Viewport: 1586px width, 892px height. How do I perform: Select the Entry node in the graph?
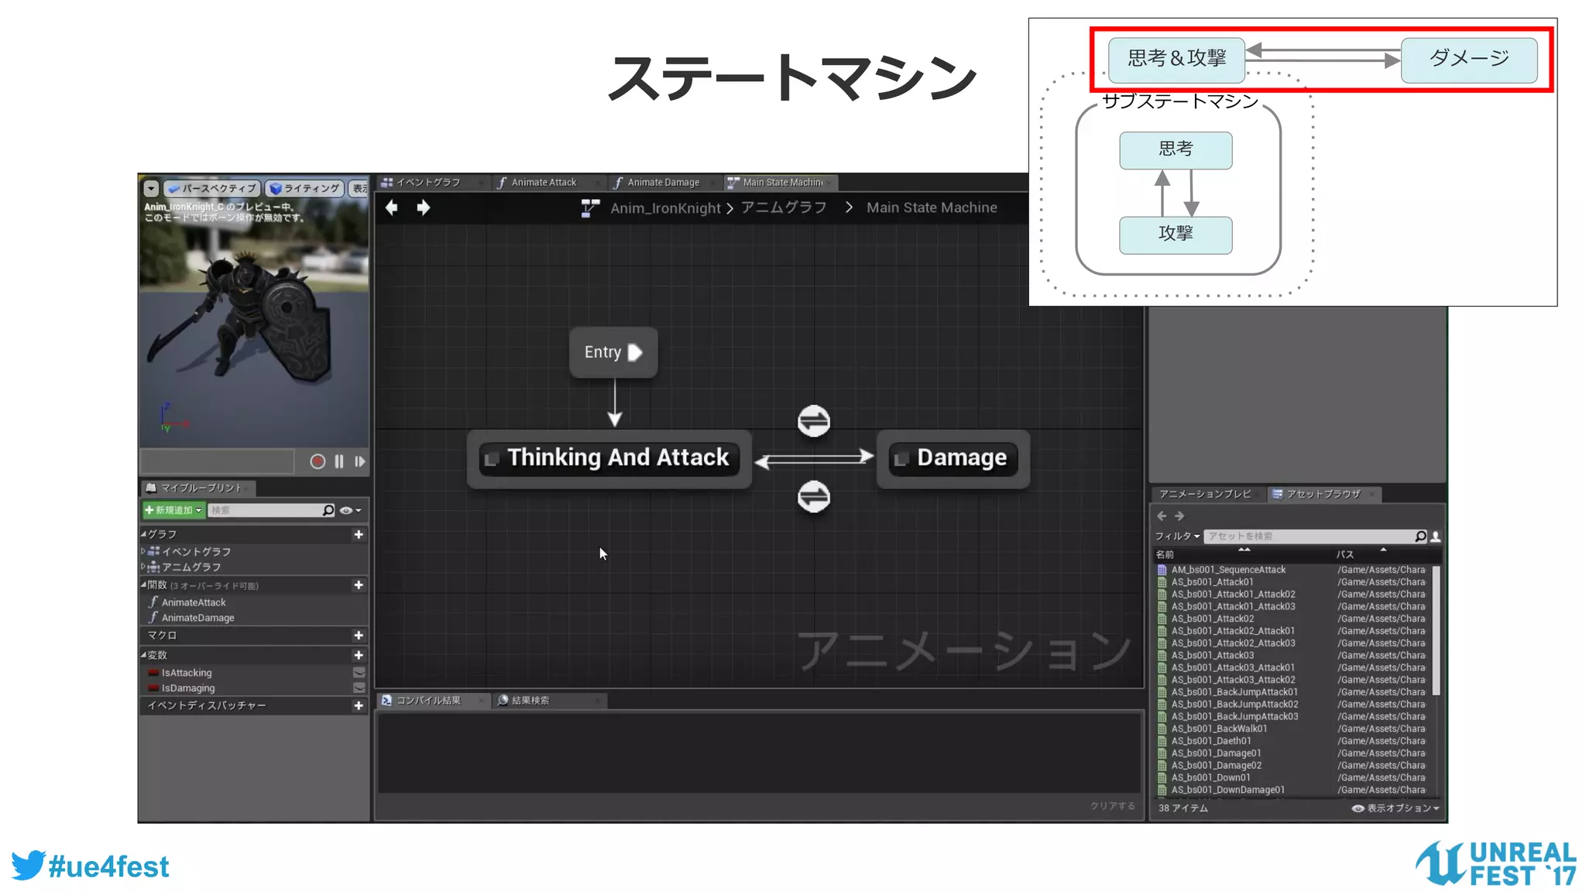pos(613,352)
